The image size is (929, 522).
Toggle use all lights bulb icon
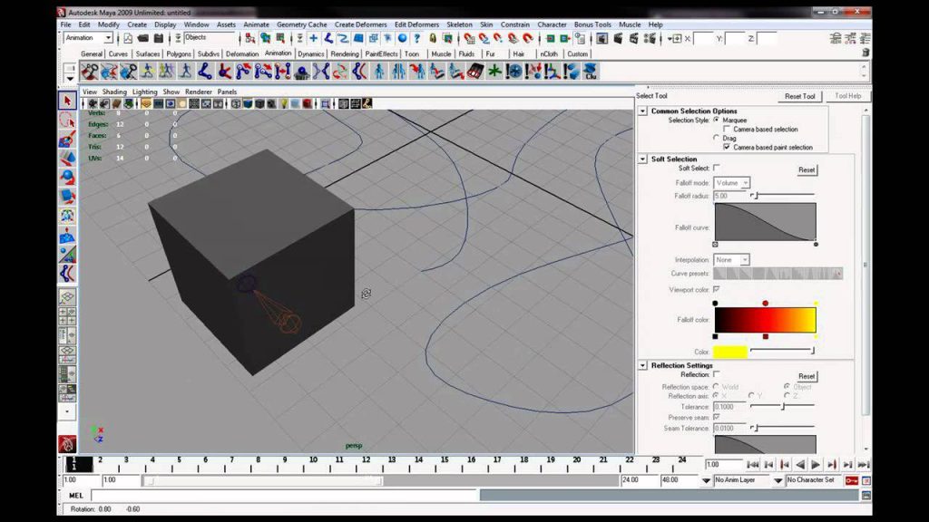point(284,103)
